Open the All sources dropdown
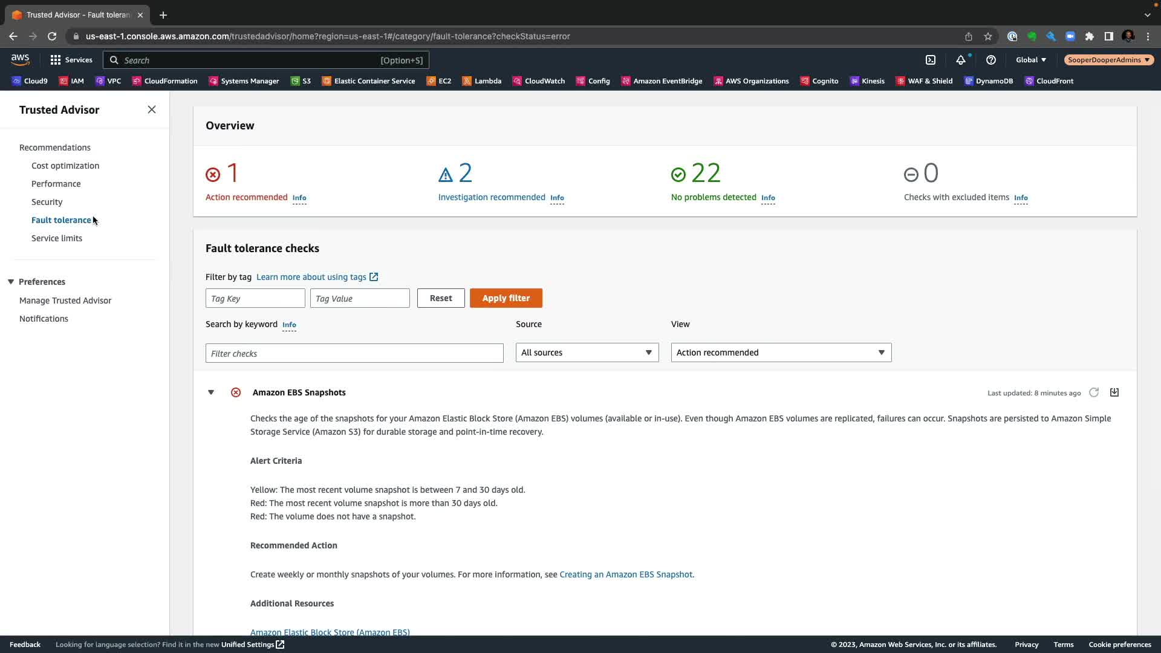This screenshot has height=653, width=1161. coord(587,352)
